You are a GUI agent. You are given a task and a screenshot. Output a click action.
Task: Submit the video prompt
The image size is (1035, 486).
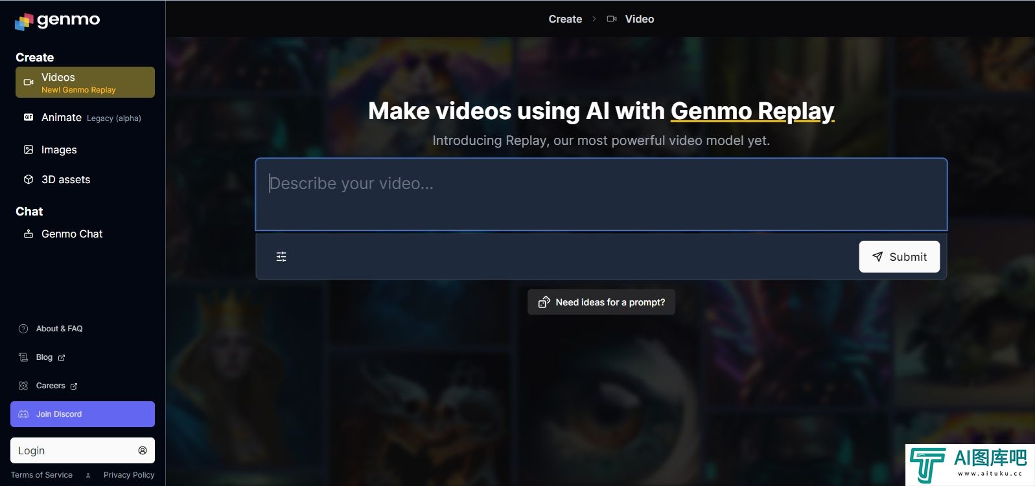coord(899,257)
